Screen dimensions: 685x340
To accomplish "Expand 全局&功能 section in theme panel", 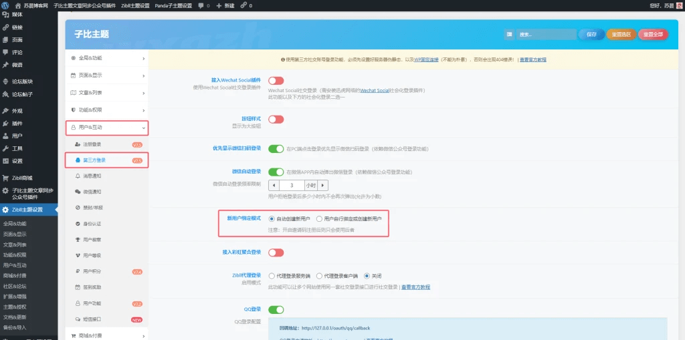I will coord(106,58).
